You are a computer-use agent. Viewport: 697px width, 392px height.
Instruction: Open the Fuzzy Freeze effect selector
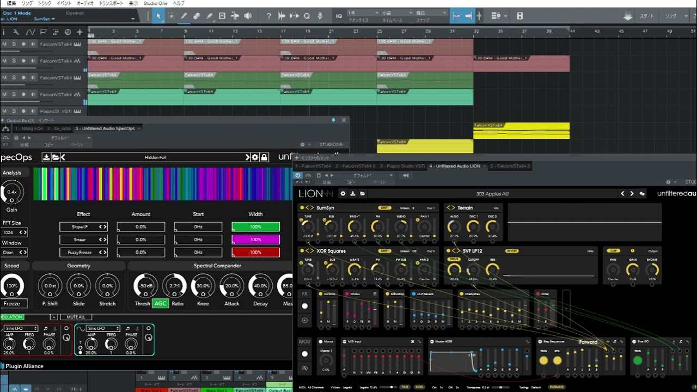point(83,253)
